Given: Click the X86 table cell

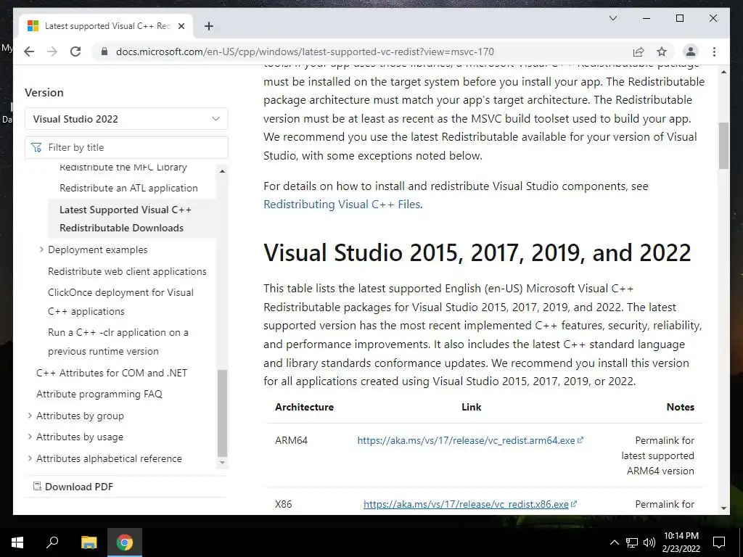Looking at the screenshot, I should (x=284, y=504).
